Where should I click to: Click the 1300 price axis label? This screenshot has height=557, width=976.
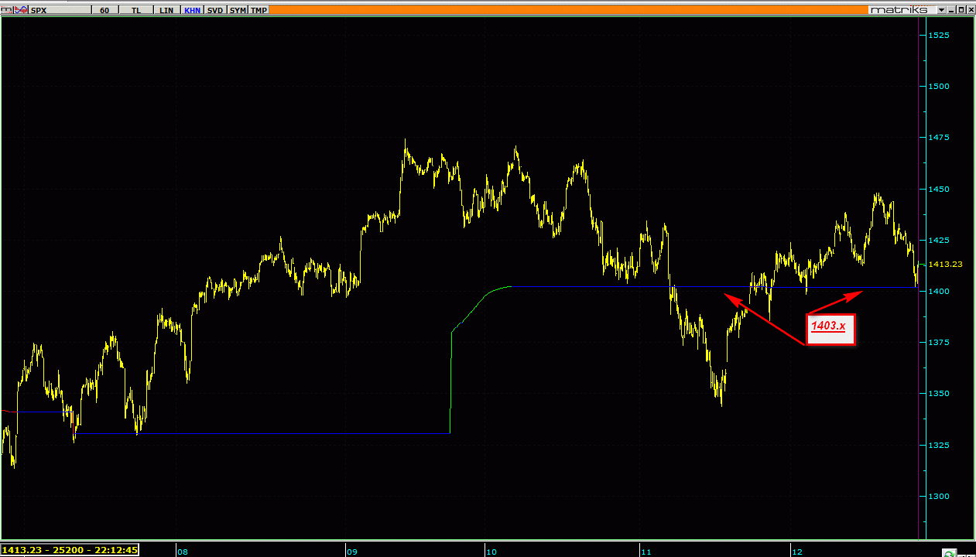point(939,497)
